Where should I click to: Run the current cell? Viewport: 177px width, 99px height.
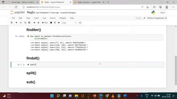(x=45, y=23)
